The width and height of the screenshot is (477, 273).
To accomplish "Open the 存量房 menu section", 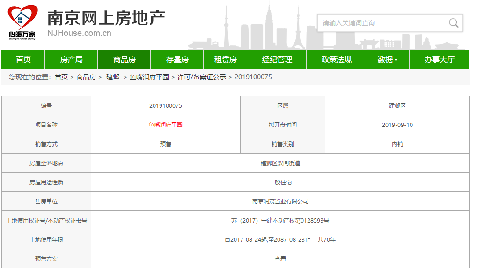I will [177, 59].
